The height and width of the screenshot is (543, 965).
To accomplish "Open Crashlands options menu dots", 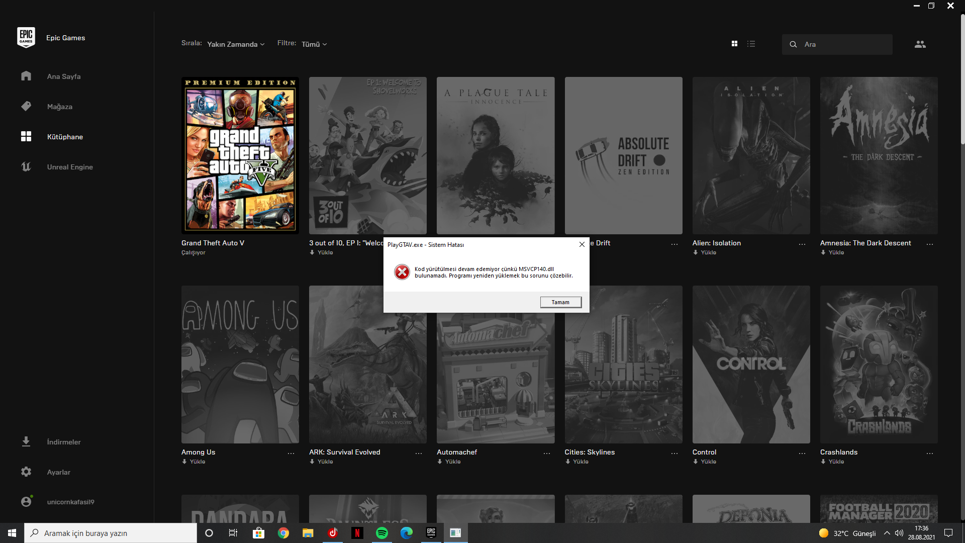I will [x=930, y=453].
